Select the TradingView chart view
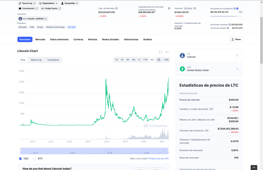Image resolution: width=263 pixels, height=170 pixels. [x=53, y=60]
